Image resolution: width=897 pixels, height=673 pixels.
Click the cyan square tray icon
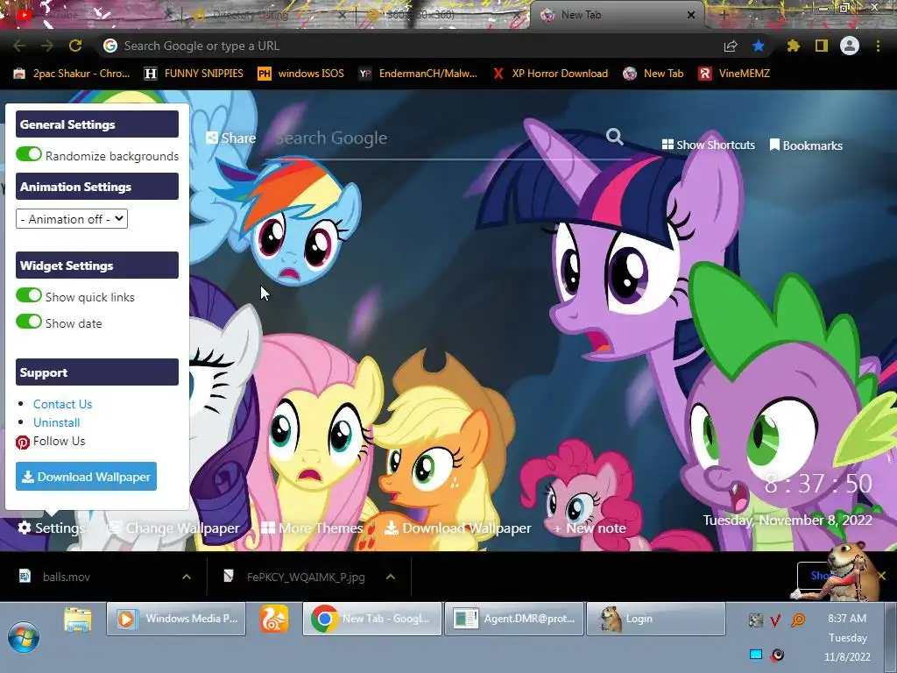756,654
